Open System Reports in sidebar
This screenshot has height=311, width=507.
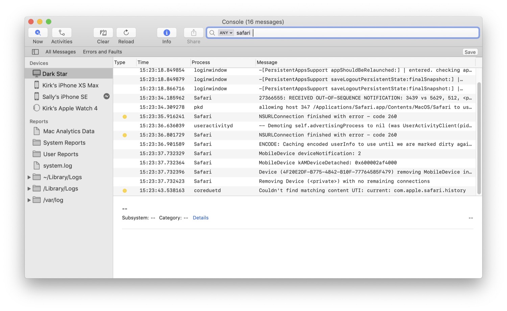pyautogui.click(x=64, y=143)
